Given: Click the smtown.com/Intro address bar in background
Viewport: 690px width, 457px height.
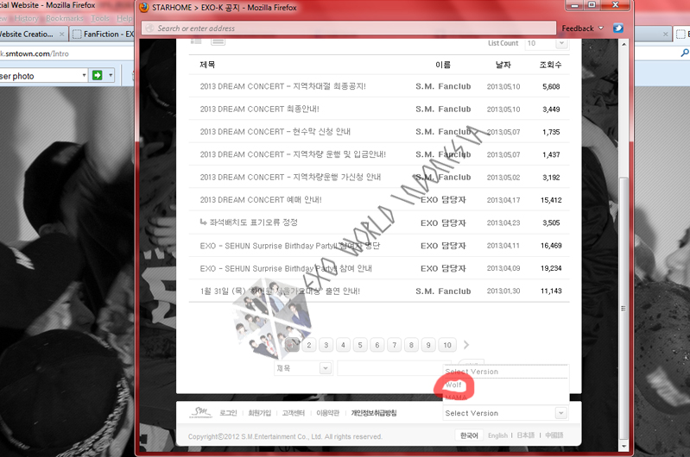Looking at the screenshot, I should pos(66,53).
